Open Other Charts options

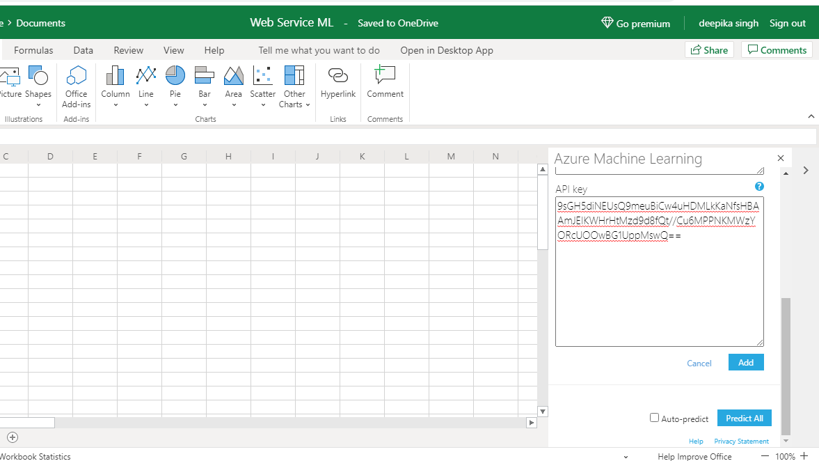click(x=294, y=87)
